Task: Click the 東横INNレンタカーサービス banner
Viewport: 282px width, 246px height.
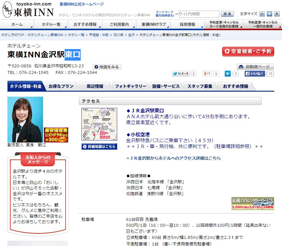Action: point(253,203)
